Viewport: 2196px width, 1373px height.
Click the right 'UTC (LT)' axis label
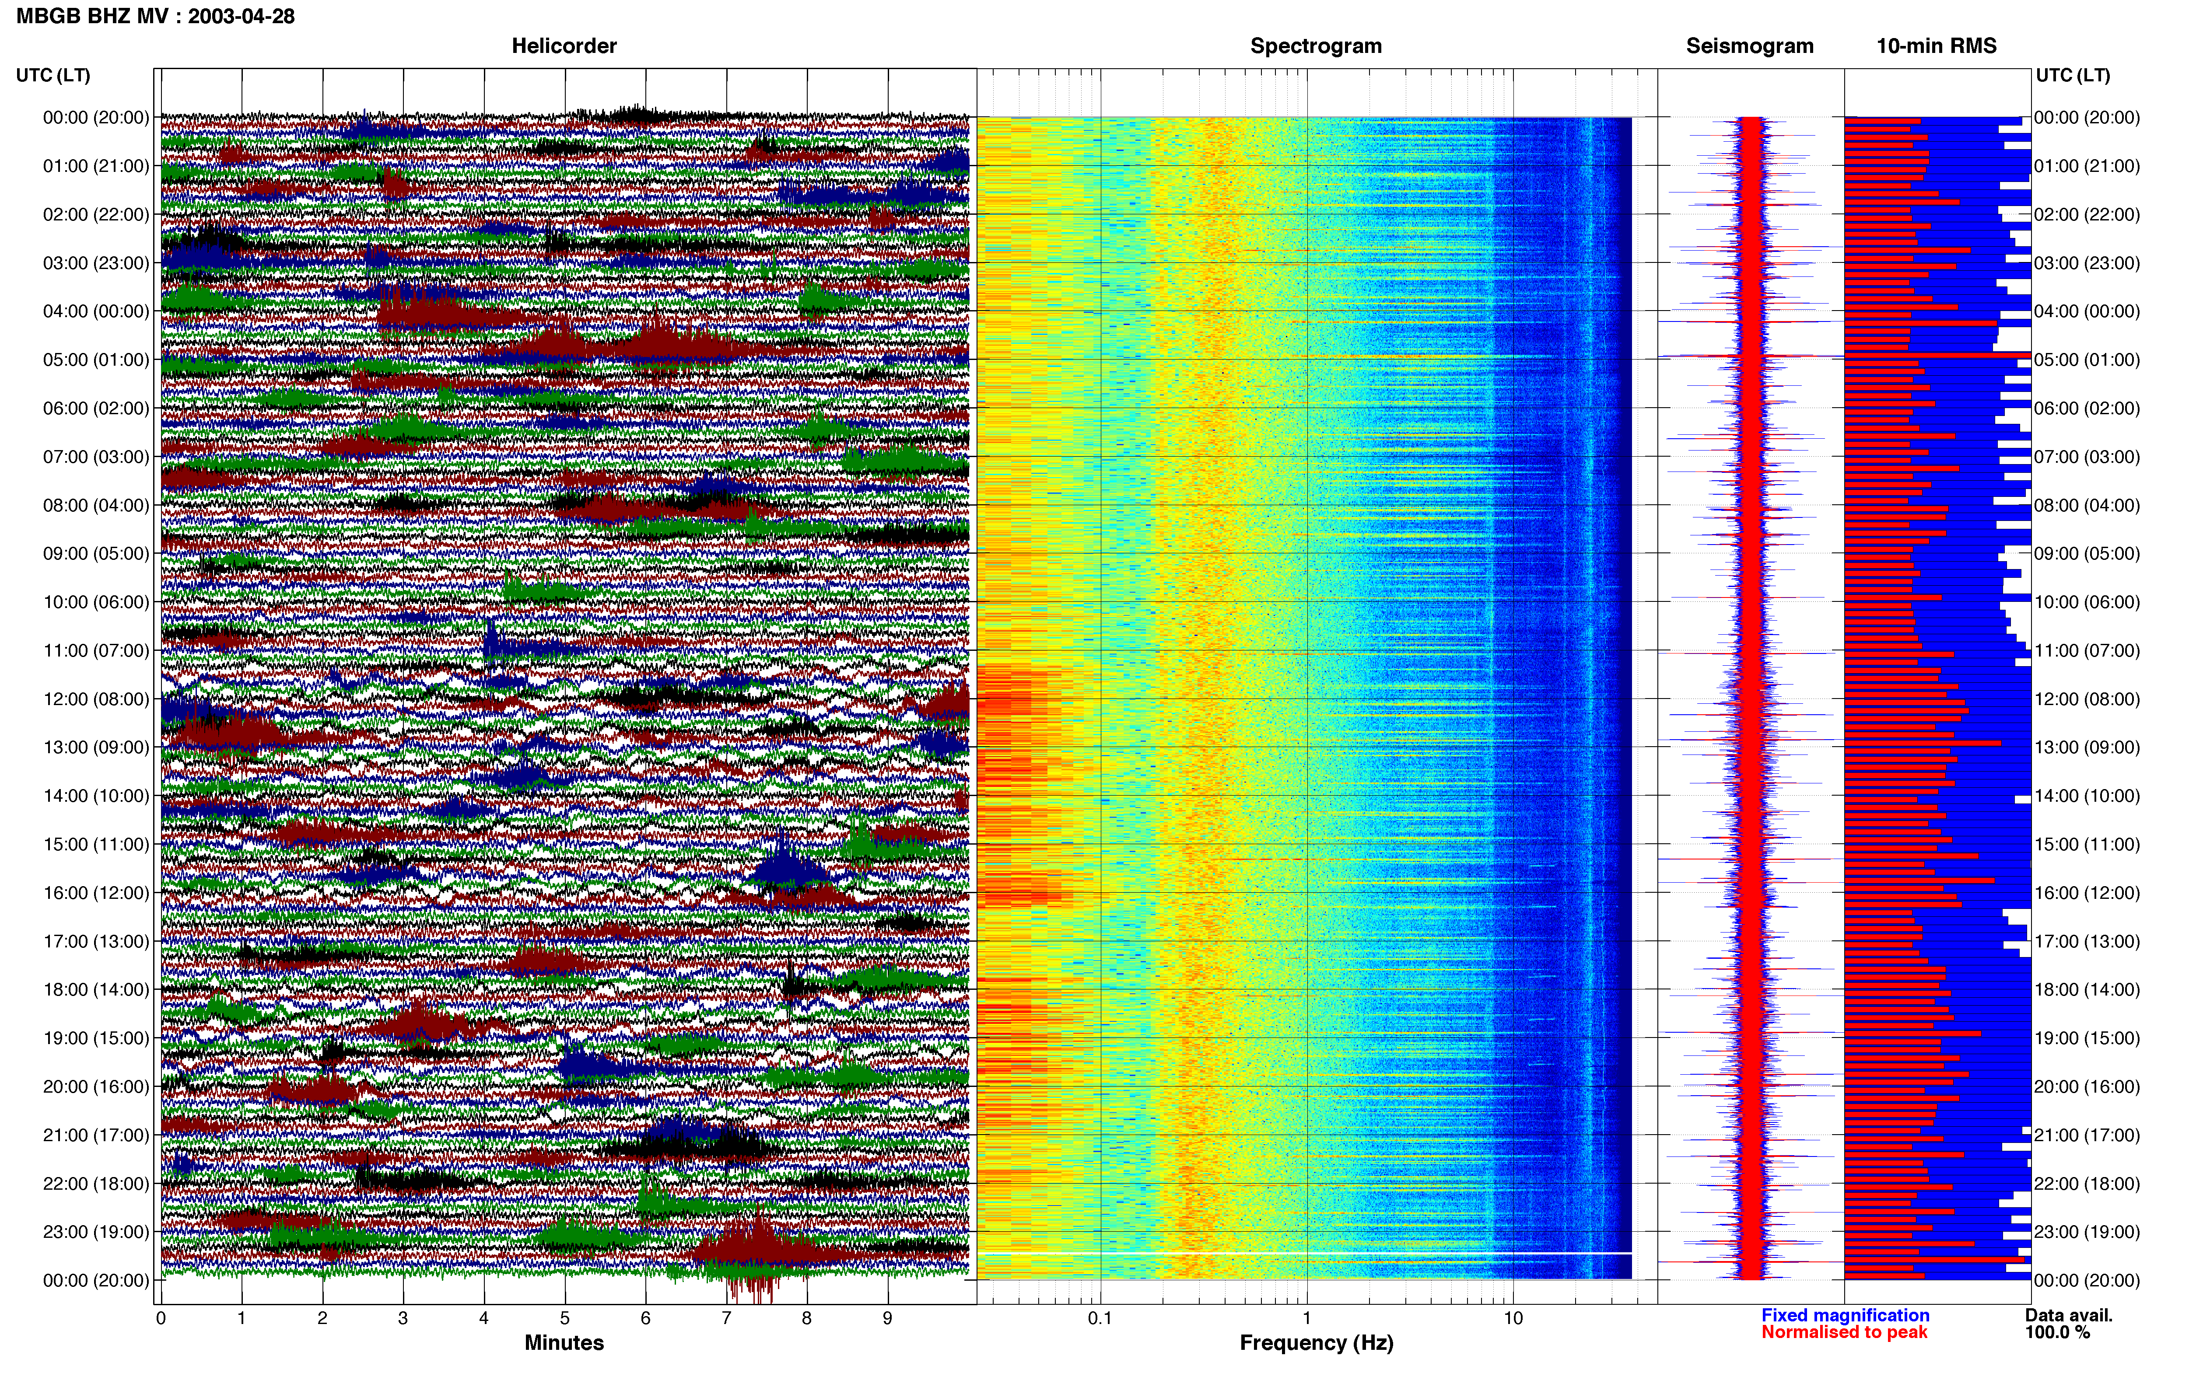[x=2073, y=75]
